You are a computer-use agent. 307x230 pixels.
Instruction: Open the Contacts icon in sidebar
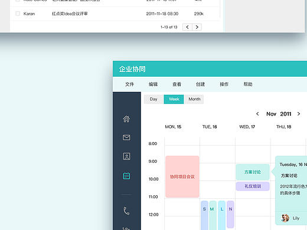[x=126, y=156]
